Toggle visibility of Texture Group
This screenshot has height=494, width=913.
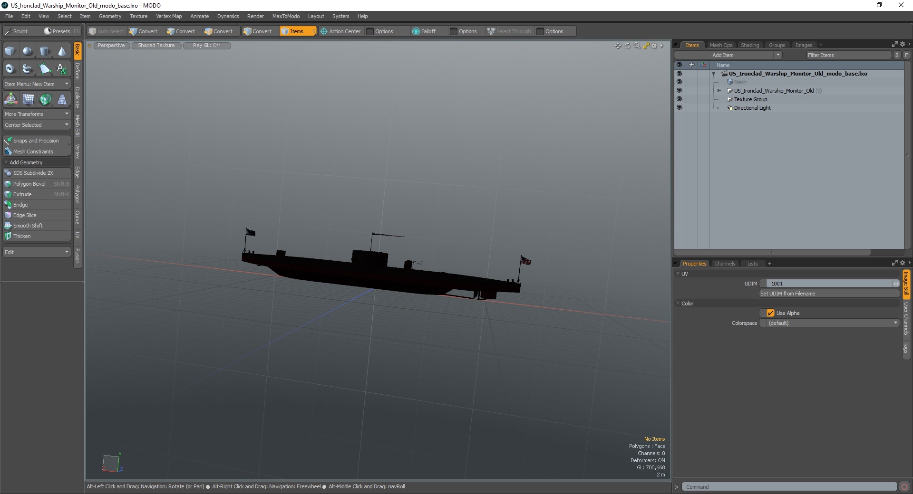[x=679, y=99]
